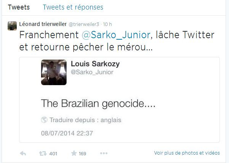The image size is (229, 163).
Task: Open the @Sarko_Junior mention link in the tweet
Action: [x=116, y=35]
